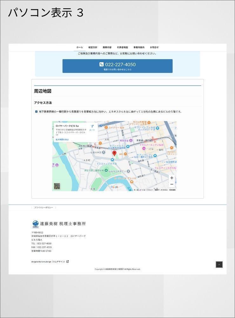235x318 pixels.
Task: Click the external link icon after カムデザイン
Action: point(68,262)
